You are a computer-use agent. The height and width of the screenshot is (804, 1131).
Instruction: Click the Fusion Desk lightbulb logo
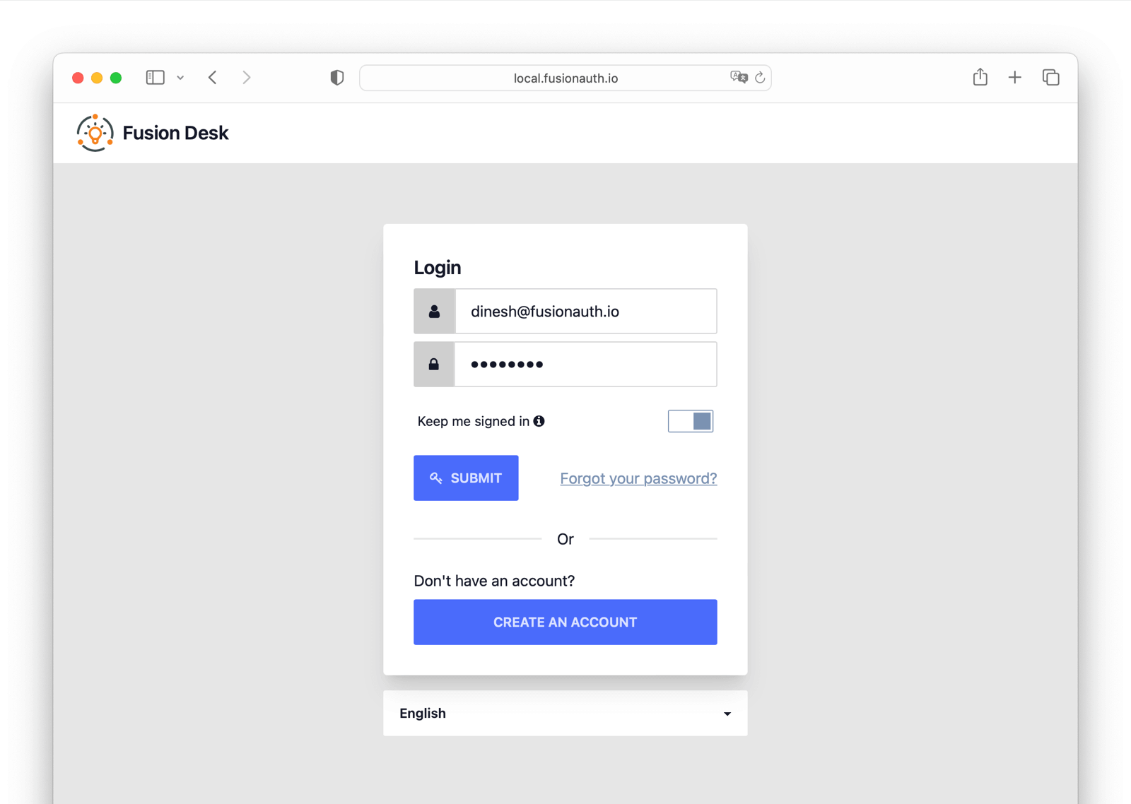(95, 133)
